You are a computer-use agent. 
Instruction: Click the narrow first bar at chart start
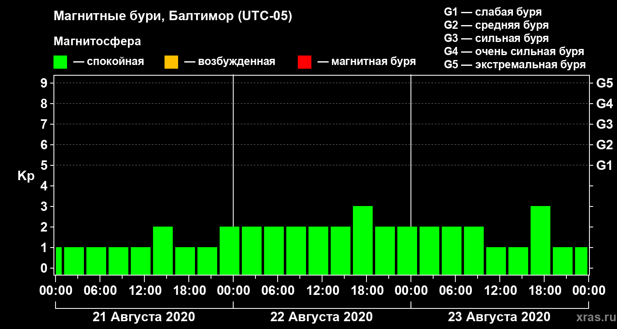(58, 261)
